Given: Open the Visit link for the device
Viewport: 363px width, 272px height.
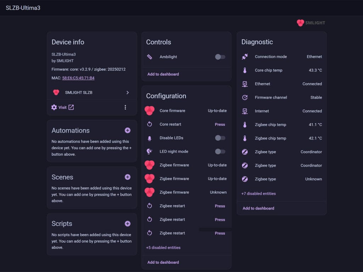Looking at the screenshot, I should pyautogui.click(x=62, y=107).
